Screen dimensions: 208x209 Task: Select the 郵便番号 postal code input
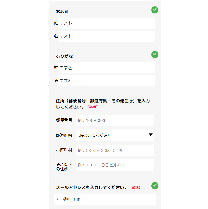point(115,120)
